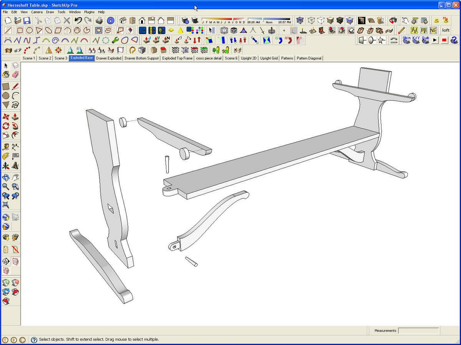Screen dimensions: 461x345
Task: Click the Paint Bucket tool
Action: (x=6, y=75)
